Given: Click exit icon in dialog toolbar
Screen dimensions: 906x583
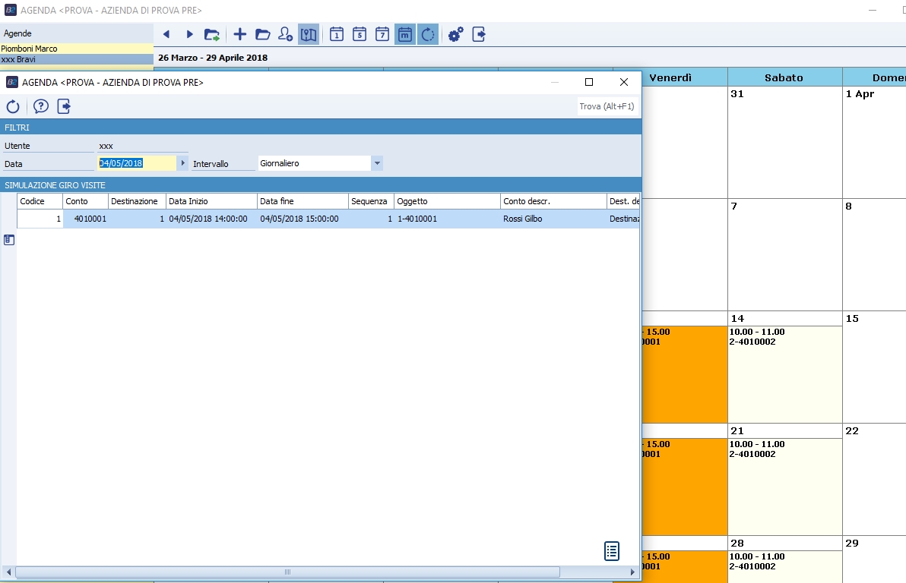Looking at the screenshot, I should [x=64, y=106].
